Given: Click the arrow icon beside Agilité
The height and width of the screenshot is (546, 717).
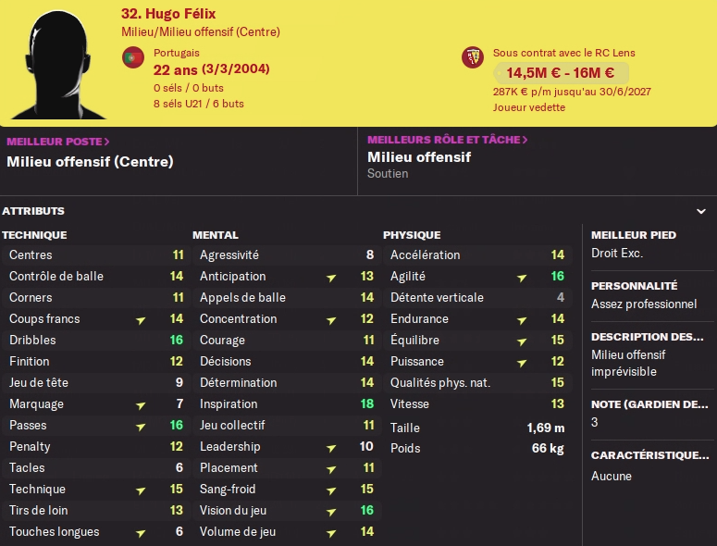Looking at the screenshot, I should coord(522,277).
